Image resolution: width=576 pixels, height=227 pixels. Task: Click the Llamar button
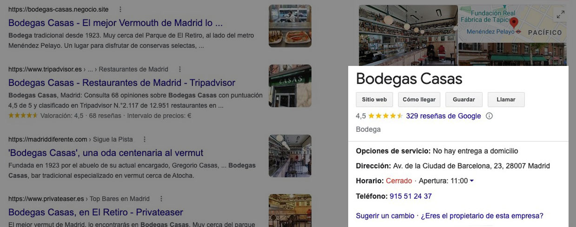(x=506, y=99)
